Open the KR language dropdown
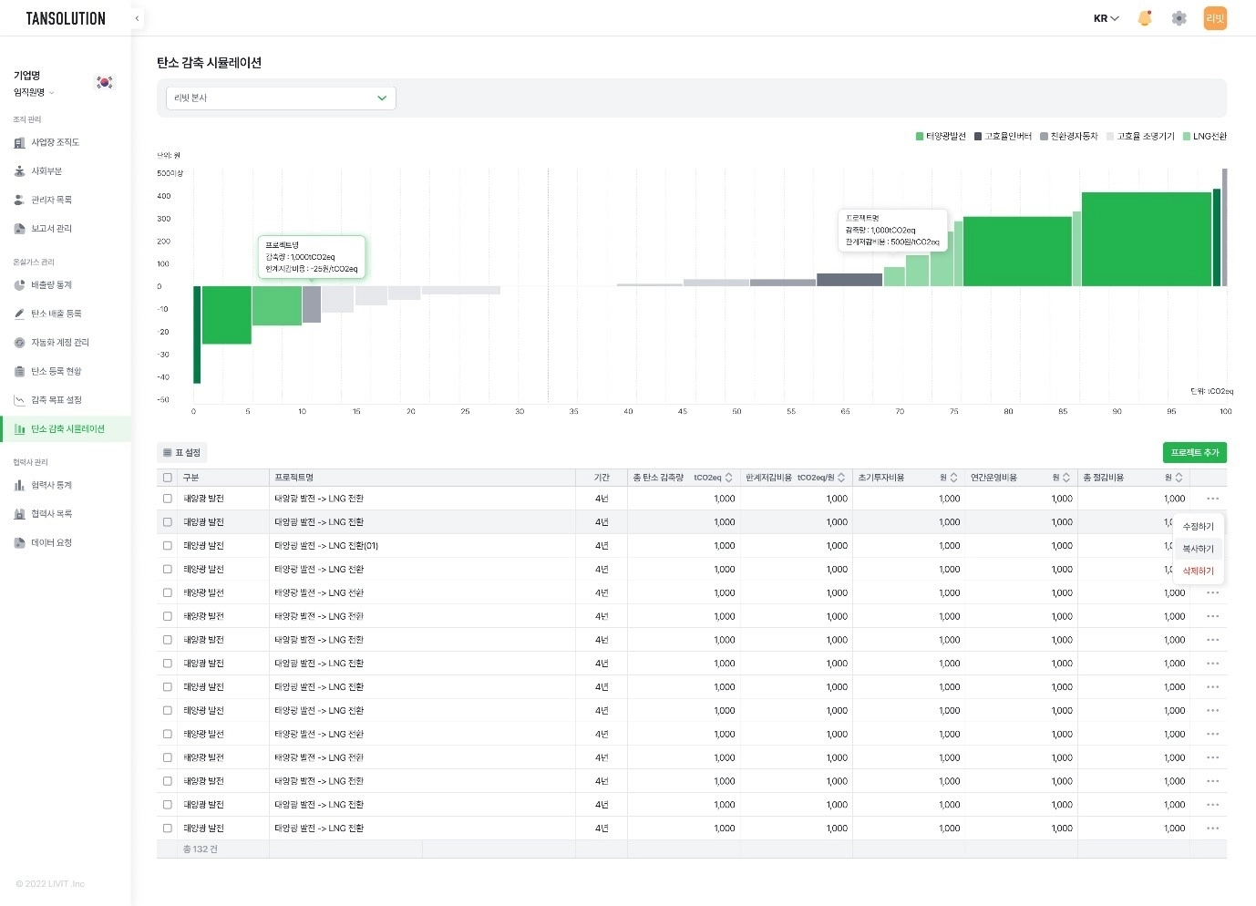The height and width of the screenshot is (906, 1256). tap(1106, 18)
